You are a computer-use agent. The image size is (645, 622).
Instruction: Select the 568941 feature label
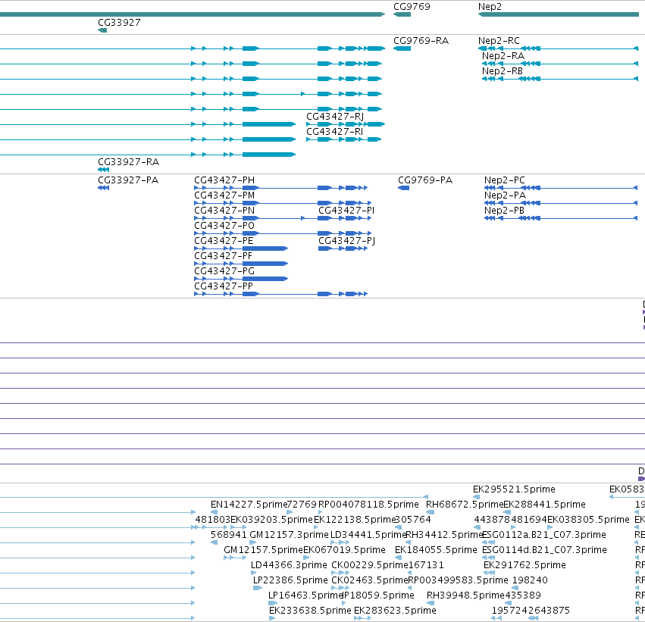point(228,535)
